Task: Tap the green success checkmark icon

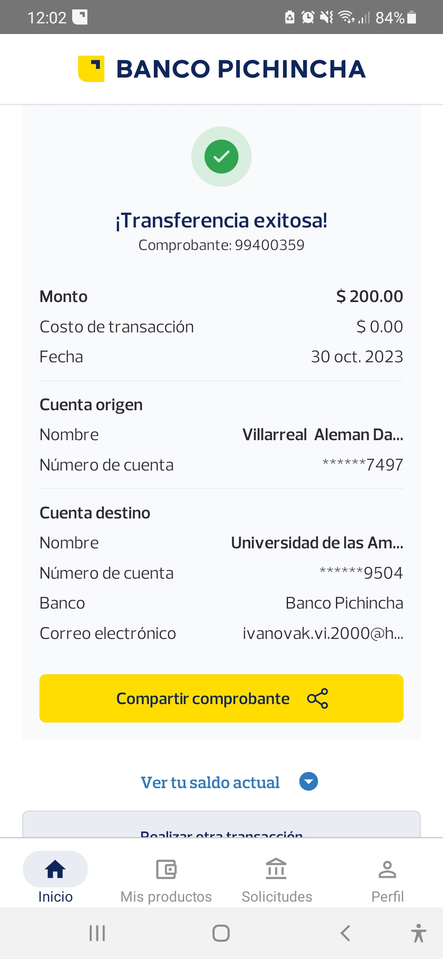Action: (221, 157)
